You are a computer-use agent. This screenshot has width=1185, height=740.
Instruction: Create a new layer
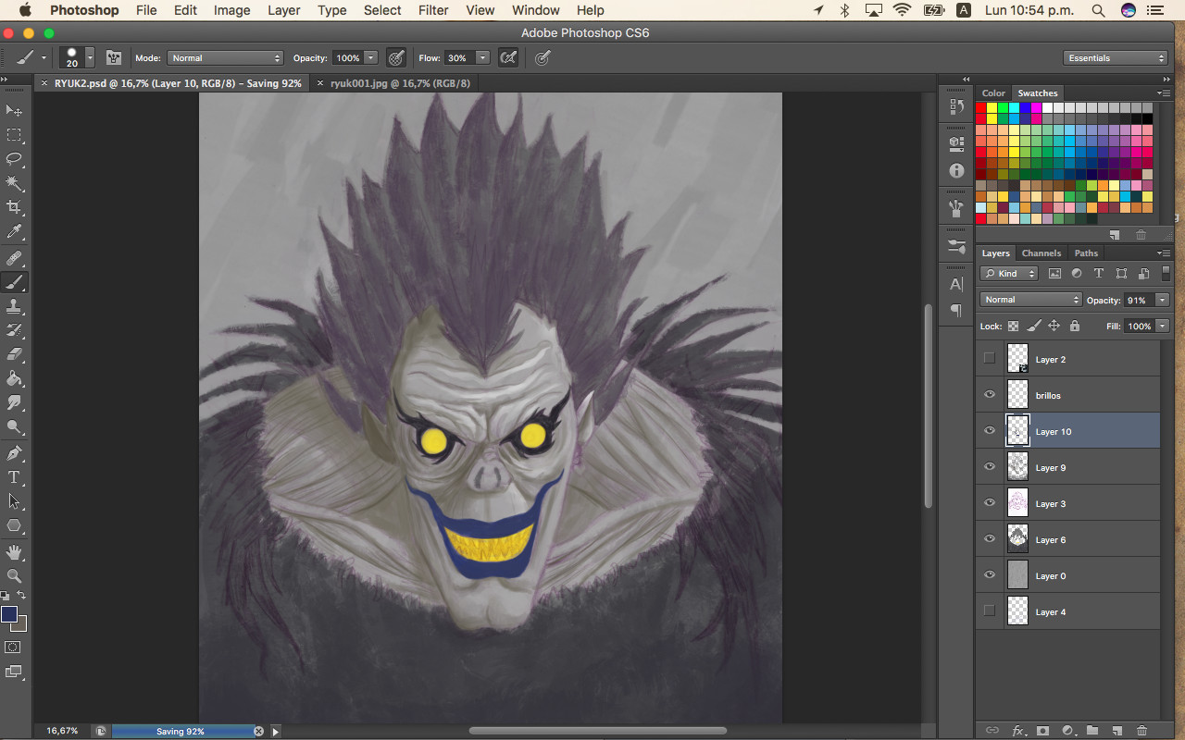click(x=1117, y=731)
